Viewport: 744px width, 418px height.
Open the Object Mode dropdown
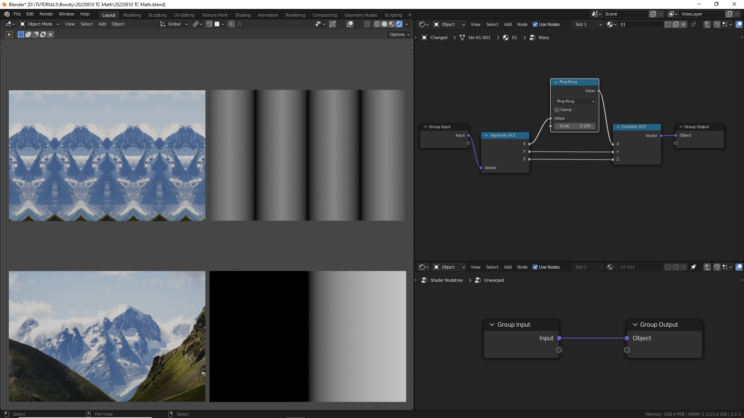[40, 24]
